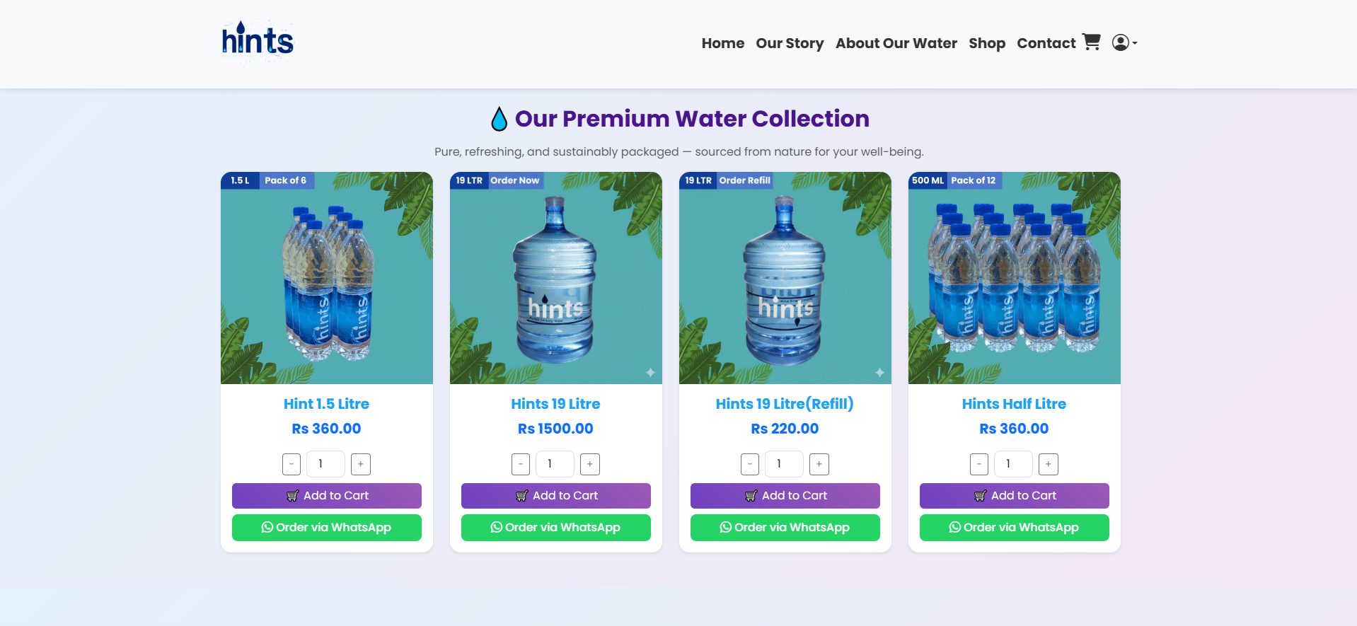1357x626 pixels.
Task: Increase quantity for Hints 19 Litre(Refill)
Action: point(819,464)
